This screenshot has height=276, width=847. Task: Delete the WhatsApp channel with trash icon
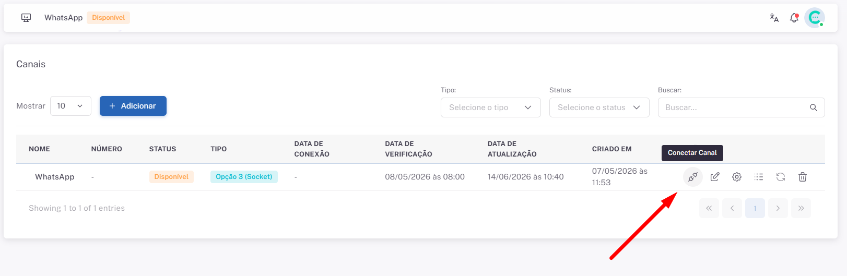[803, 177]
